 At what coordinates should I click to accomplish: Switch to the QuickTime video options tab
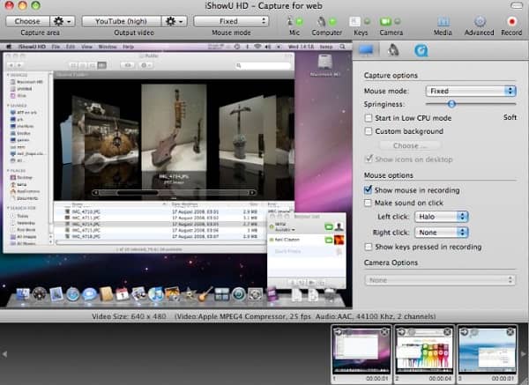[421, 50]
